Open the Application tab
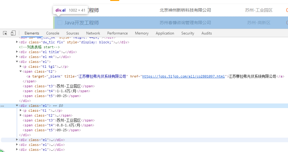 point(165,33)
